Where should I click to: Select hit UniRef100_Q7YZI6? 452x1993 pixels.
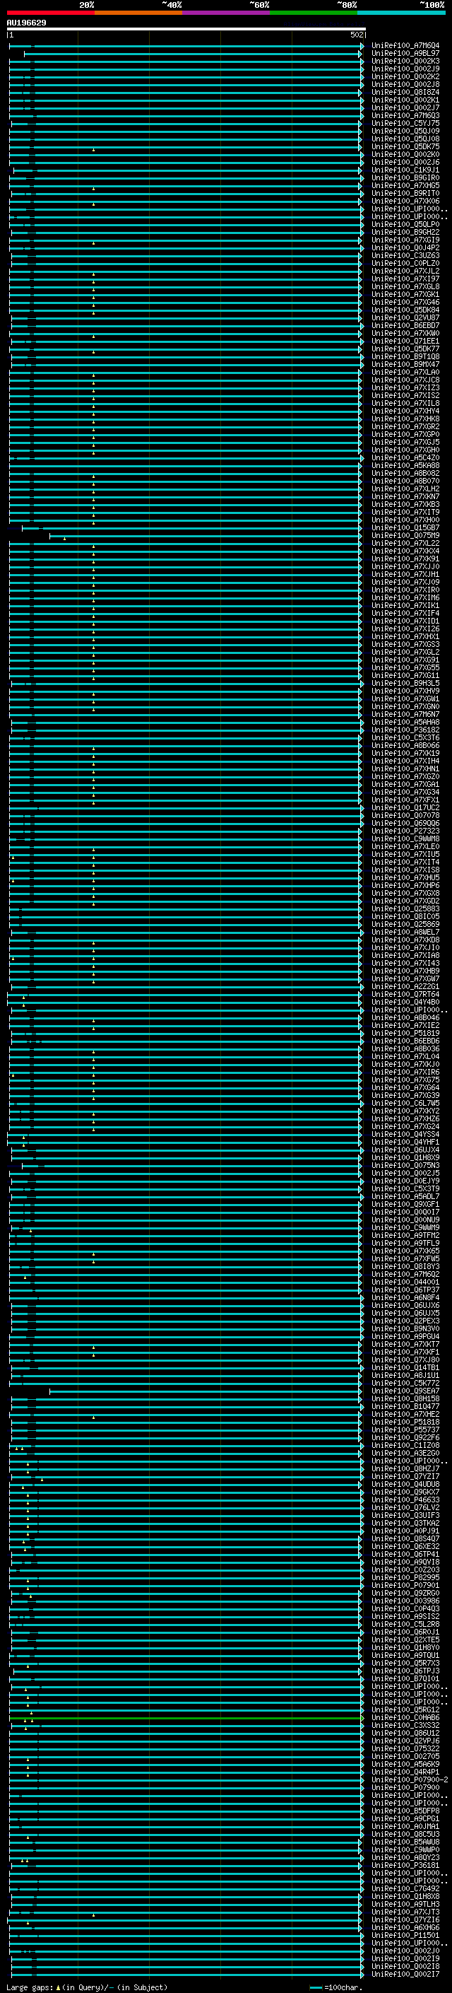coord(405,1919)
